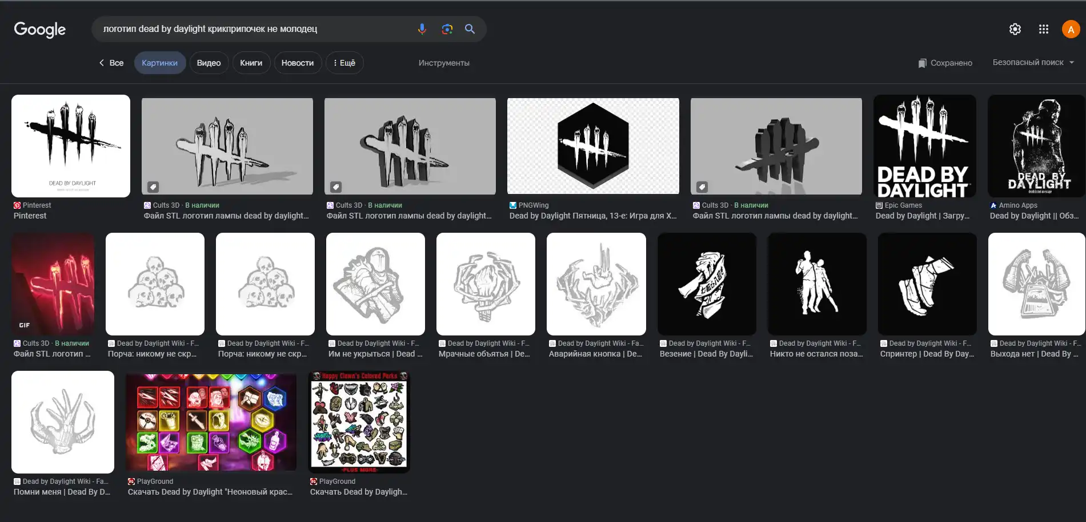The image size is (1086, 522).
Task: Expand the 'Ещё' menu
Action: pyautogui.click(x=344, y=63)
